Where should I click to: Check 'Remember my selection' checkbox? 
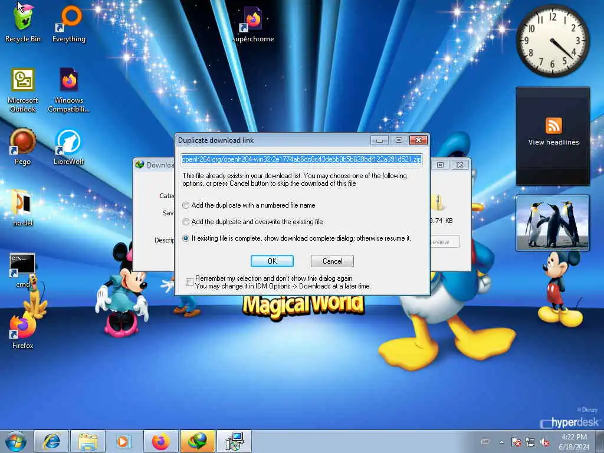click(189, 283)
